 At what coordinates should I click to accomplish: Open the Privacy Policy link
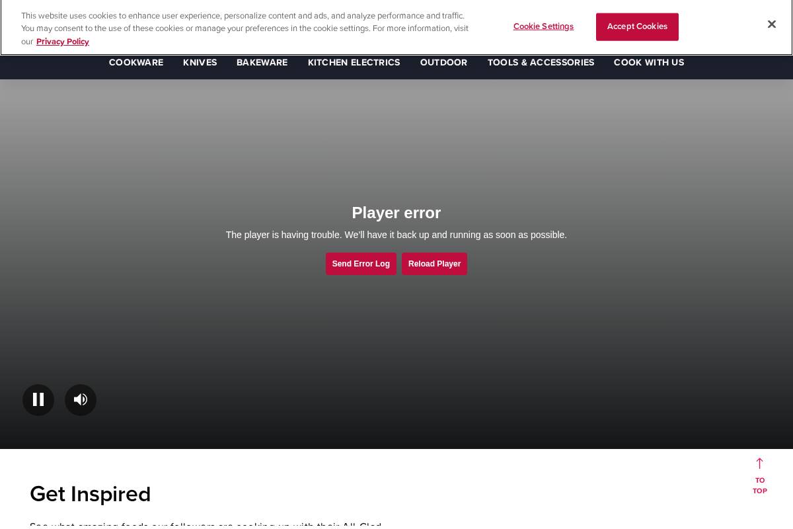click(63, 42)
